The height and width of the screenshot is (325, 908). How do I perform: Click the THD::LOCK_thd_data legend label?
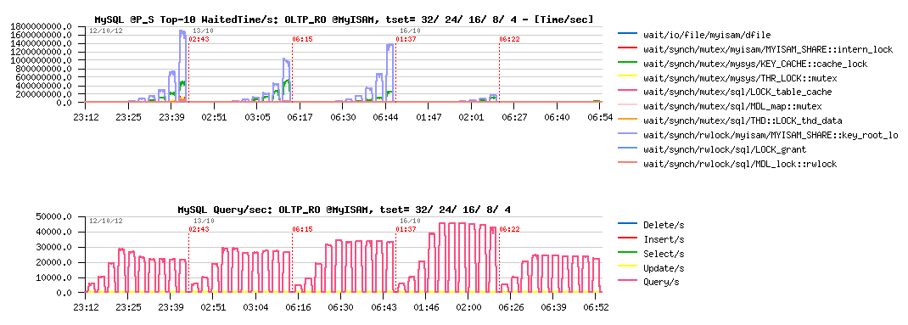[x=743, y=121]
